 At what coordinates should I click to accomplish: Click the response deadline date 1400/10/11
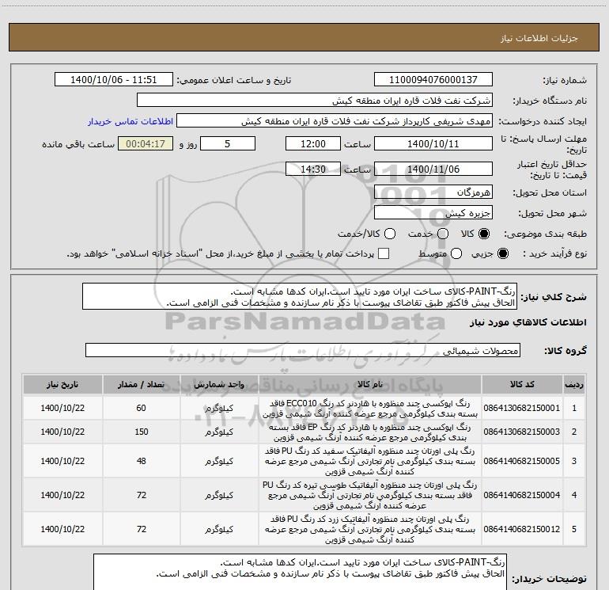tap(433, 144)
